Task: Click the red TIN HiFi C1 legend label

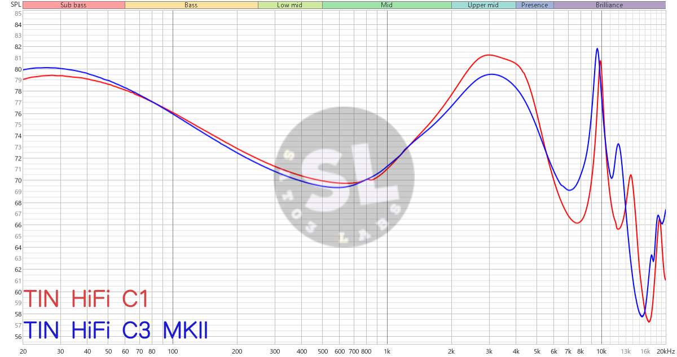Action: point(86,299)
